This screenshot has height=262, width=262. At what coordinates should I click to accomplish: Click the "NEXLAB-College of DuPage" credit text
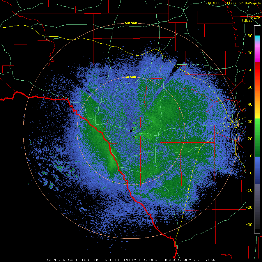[x=232, y=3]
